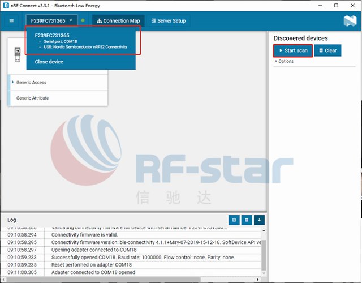Open the log file icon button
This screenshot has height=283, width=362.
234,220
